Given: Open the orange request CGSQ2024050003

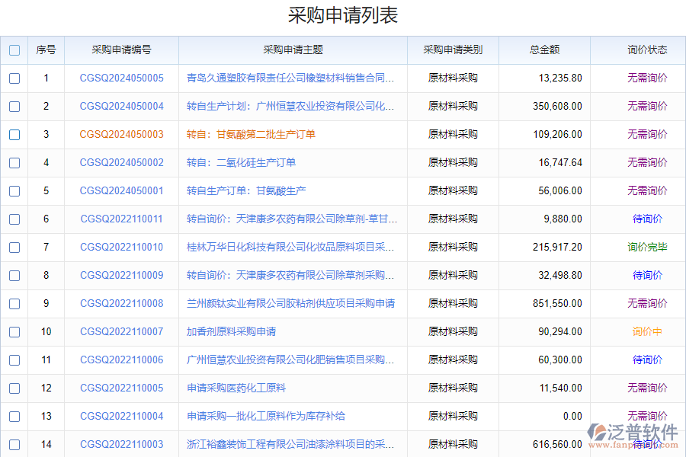Looking at the screenshot, I should click(x=121, y=135).
